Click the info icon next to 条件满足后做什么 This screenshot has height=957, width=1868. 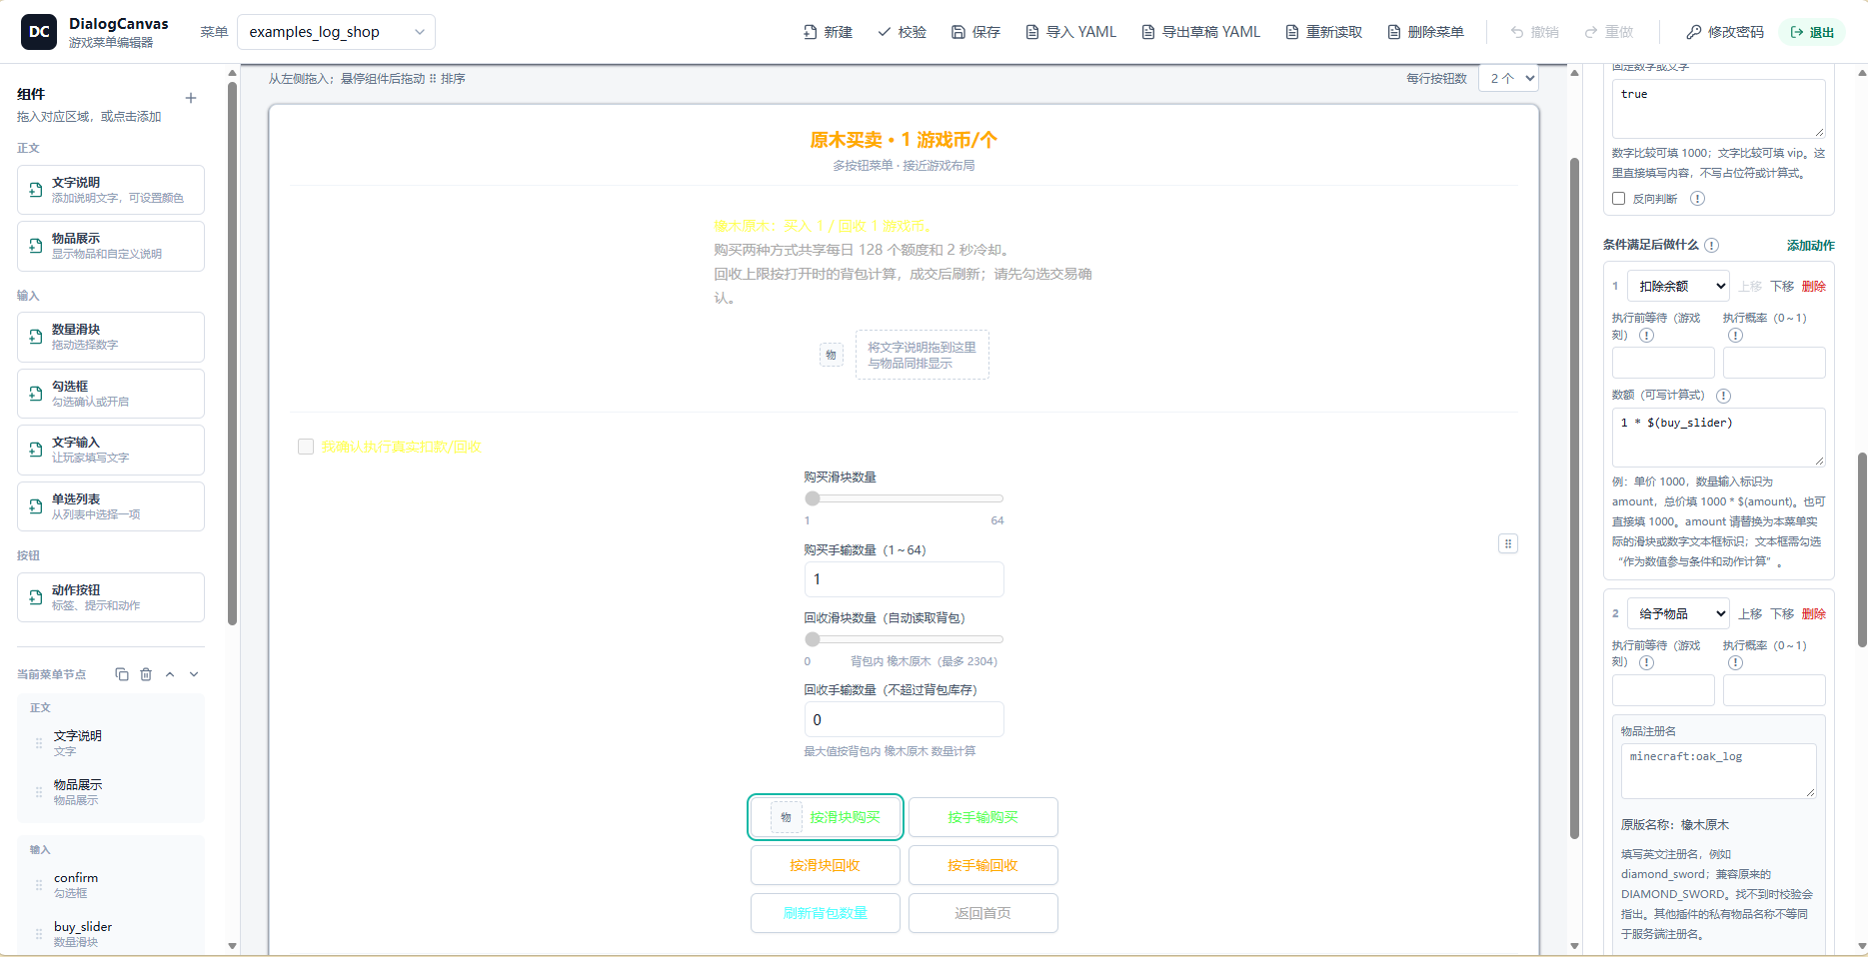[1712, 246]
